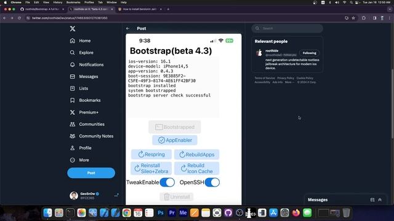Open the Chrome side panel icon

pyautogui.click(x=375, y=18)
